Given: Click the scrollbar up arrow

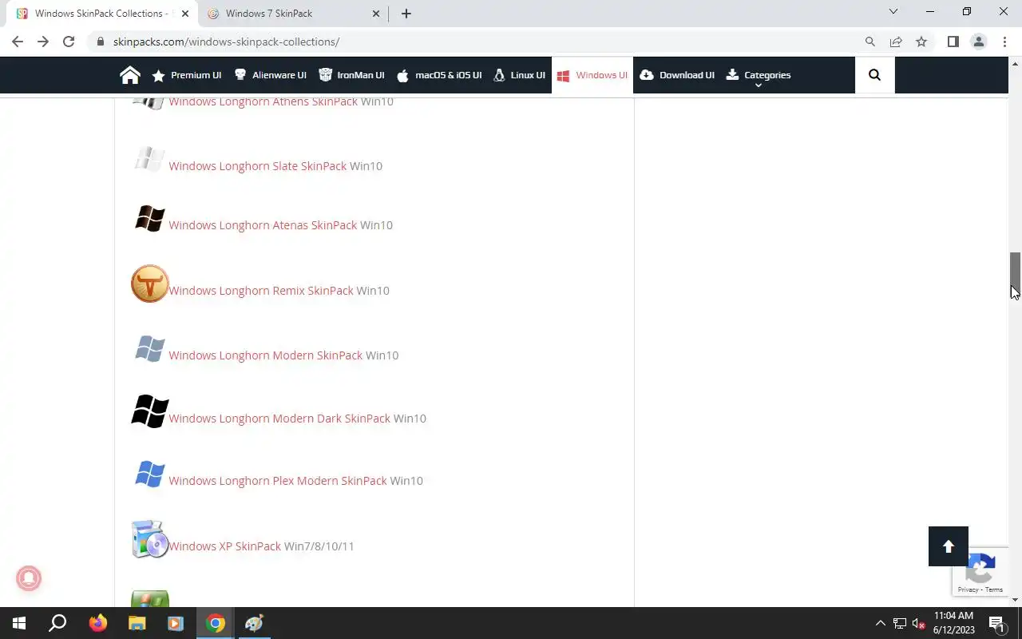Looking at the screenshot, I should tap(1016, 63).
